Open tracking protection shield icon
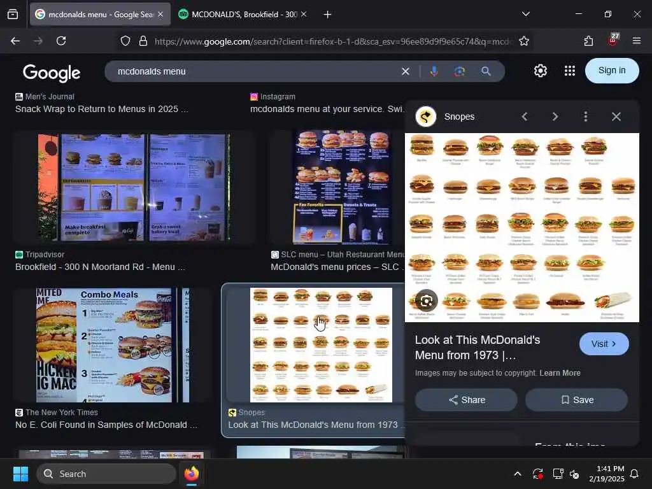 point(125,41)
